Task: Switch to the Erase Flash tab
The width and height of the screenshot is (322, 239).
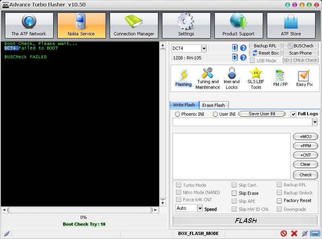Action: [x=214, y=105]
